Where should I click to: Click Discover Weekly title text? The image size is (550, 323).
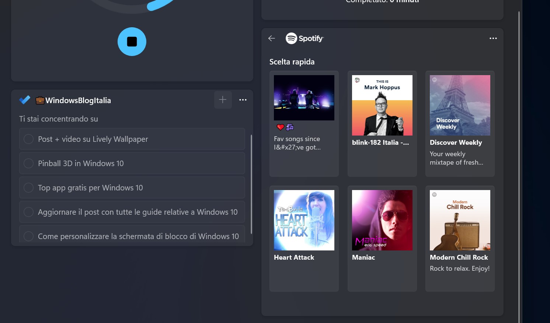tap(456, 143)
